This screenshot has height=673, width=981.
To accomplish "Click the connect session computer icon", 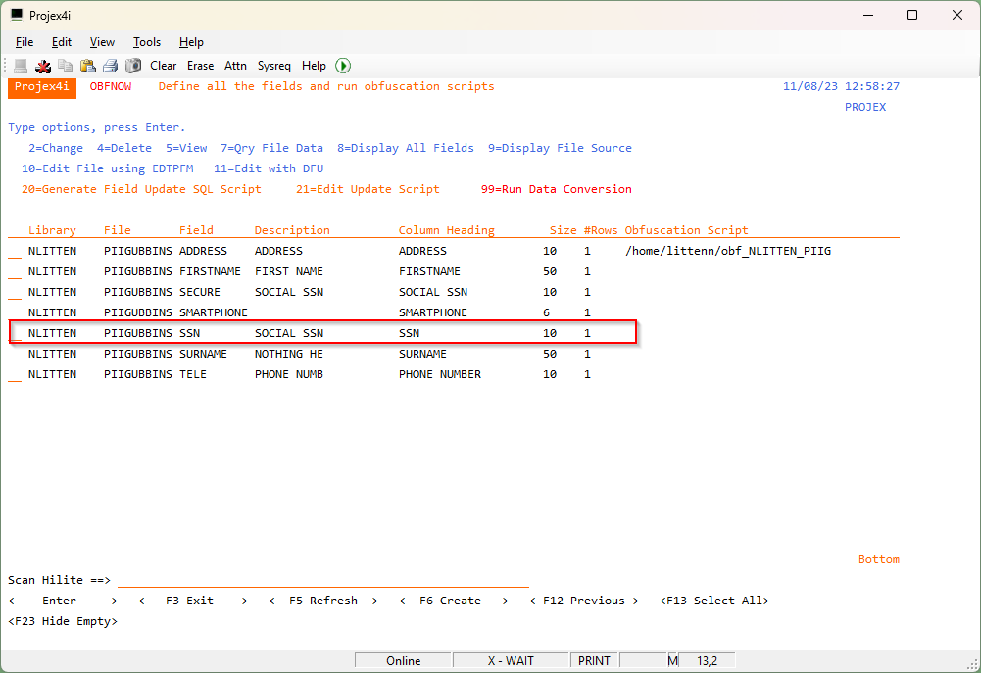I will 20,66.
